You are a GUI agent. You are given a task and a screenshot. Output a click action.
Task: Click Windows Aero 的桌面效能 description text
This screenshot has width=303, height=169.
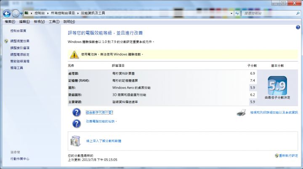point(131,88)
